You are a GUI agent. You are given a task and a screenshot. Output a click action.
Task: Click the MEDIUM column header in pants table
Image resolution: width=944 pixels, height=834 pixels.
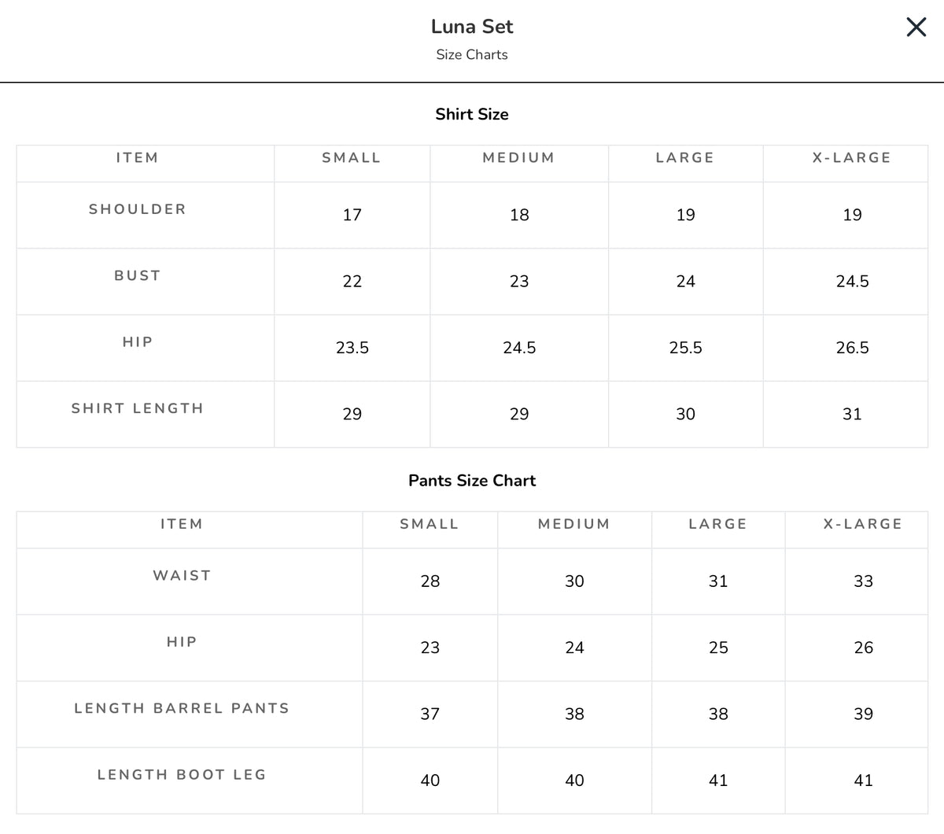pos(574,524)
